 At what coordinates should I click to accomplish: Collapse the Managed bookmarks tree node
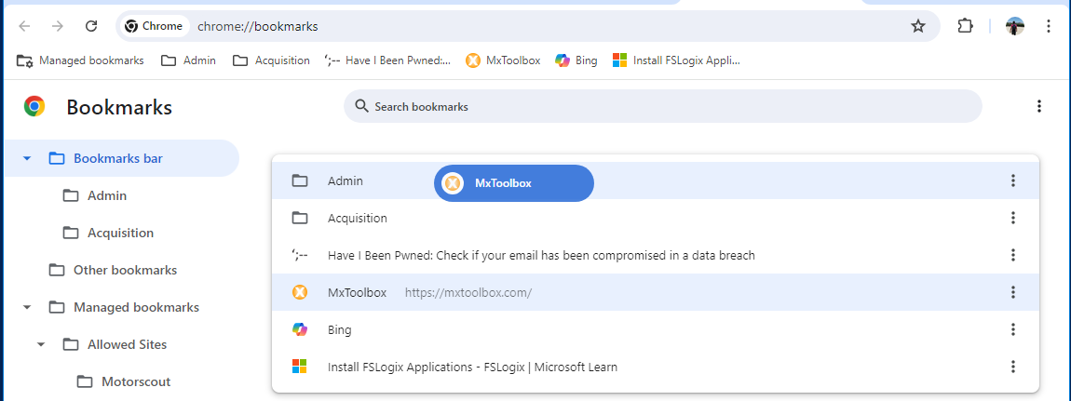(x=27, y=308)
